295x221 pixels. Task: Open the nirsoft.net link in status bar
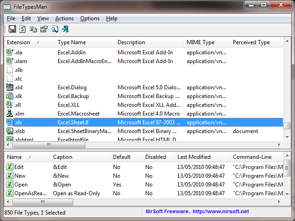coord(221,211)
